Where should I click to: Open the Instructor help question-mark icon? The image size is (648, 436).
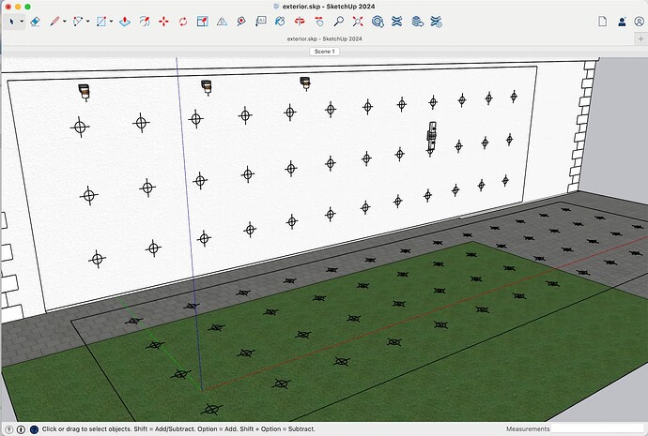click(x=35, y=429)
